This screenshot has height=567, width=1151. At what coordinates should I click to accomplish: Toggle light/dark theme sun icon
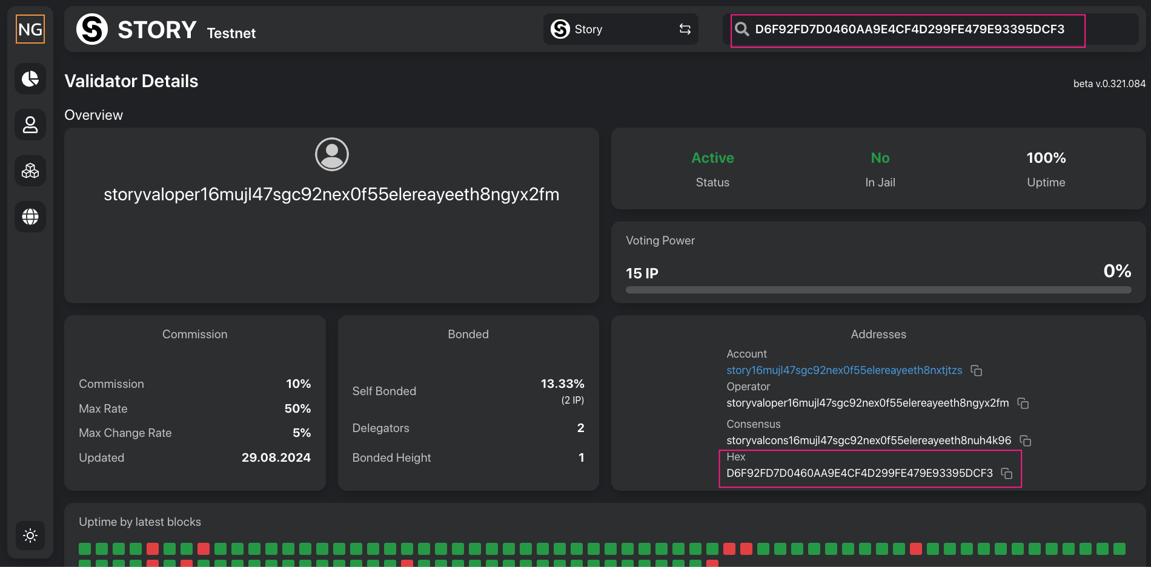(x=30, y=536)
